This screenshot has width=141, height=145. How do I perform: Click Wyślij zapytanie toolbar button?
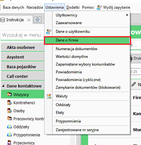click(113, 7)
